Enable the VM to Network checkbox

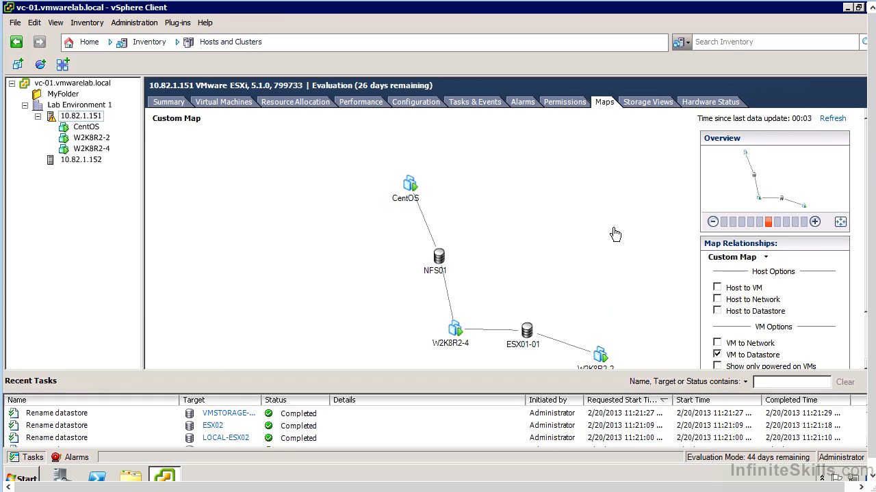coord(717,342)
